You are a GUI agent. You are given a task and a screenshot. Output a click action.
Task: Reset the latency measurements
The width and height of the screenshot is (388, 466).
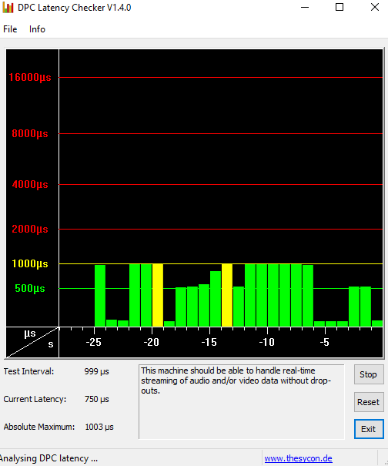[369, 402]
